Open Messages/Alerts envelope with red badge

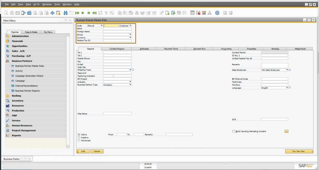click(x=198, y=13)
